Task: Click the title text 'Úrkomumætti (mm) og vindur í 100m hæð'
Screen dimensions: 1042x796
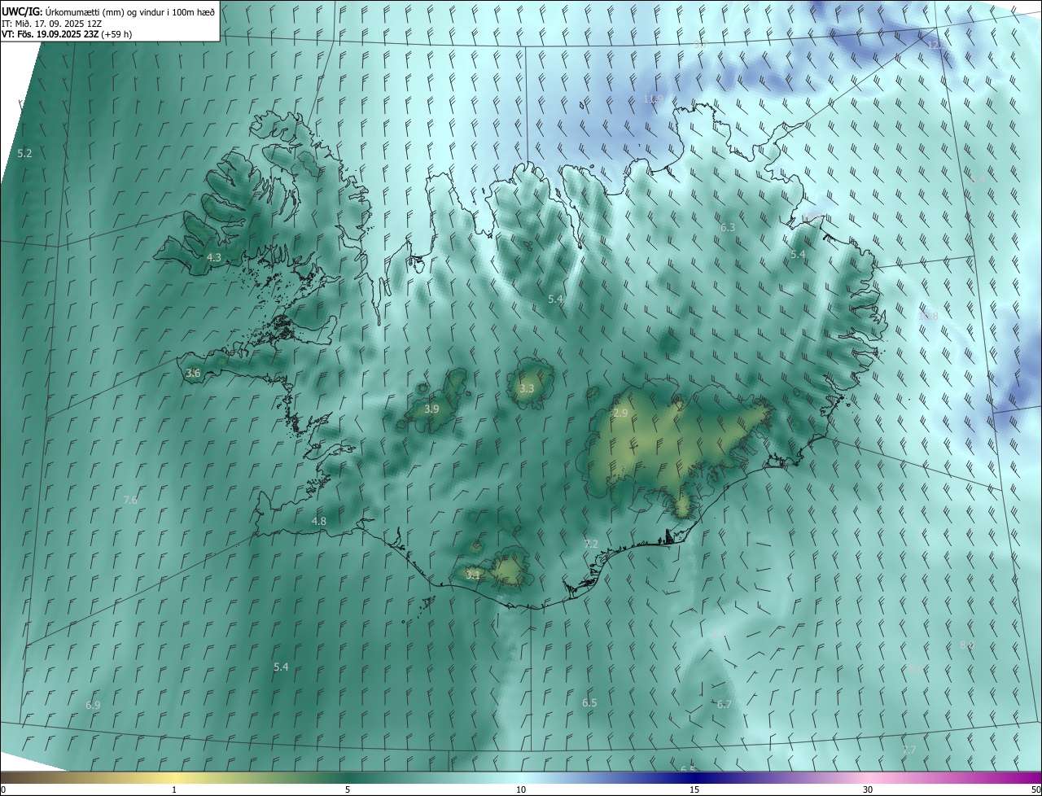Action: [130, 11]
